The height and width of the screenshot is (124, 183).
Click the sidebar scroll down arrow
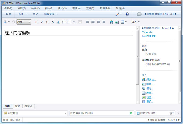(180, 102)
